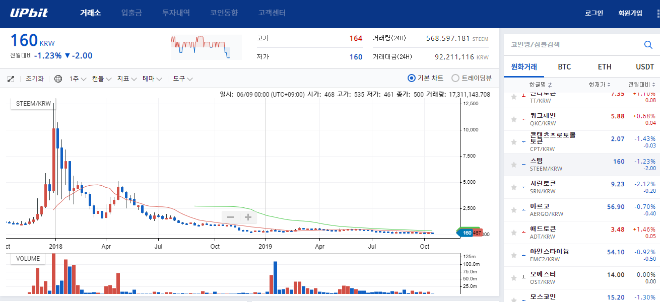Expand chart to fullscreen via arrows icon
660x302 pixels.
[11, 79]
